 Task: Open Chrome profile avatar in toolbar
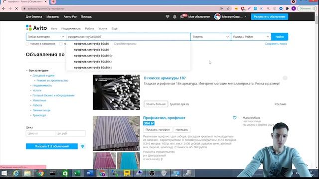pos(294,8)
